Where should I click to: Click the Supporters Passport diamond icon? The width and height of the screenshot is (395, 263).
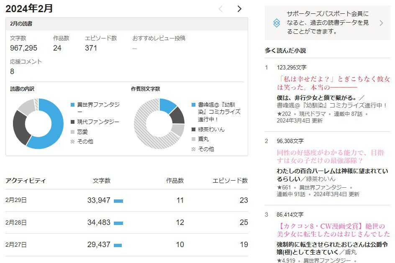click(276, 23)
